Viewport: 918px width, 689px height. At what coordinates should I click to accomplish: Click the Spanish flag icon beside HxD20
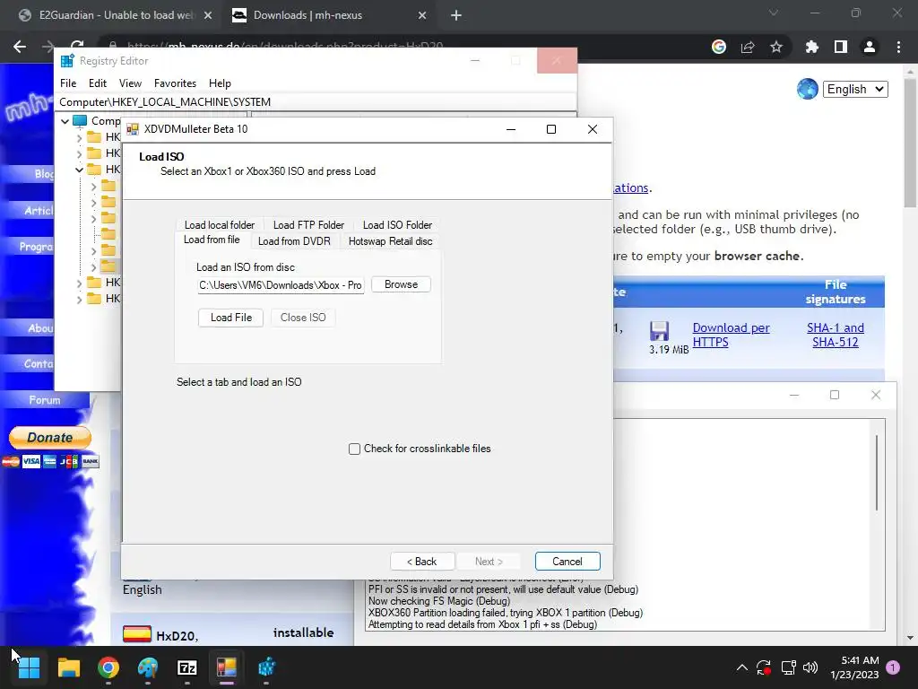tap(137, 634)
